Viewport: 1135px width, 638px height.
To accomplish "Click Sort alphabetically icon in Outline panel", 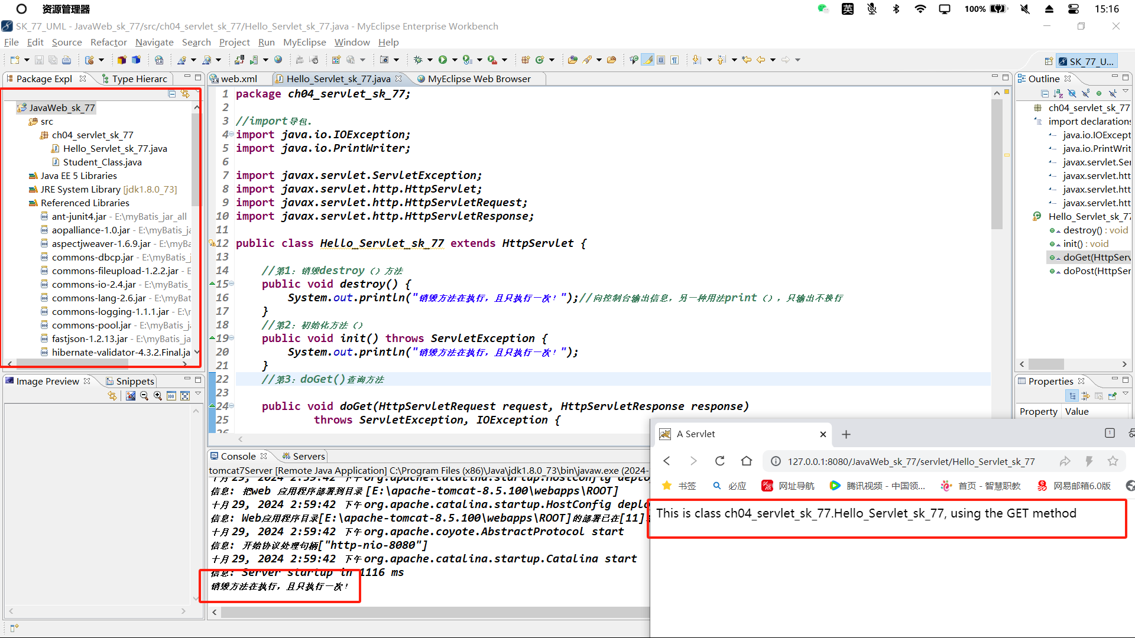I will (x=1058, y=93).
